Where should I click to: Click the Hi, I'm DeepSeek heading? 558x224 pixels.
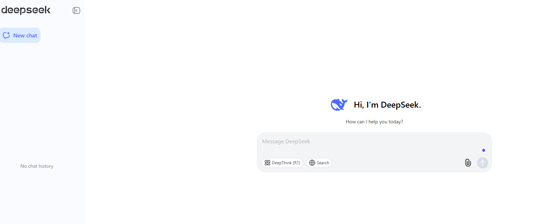point(387,105)
